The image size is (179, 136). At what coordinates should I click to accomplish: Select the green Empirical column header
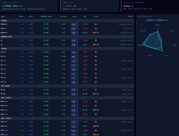pyautogui.click(x=46, y=16)
